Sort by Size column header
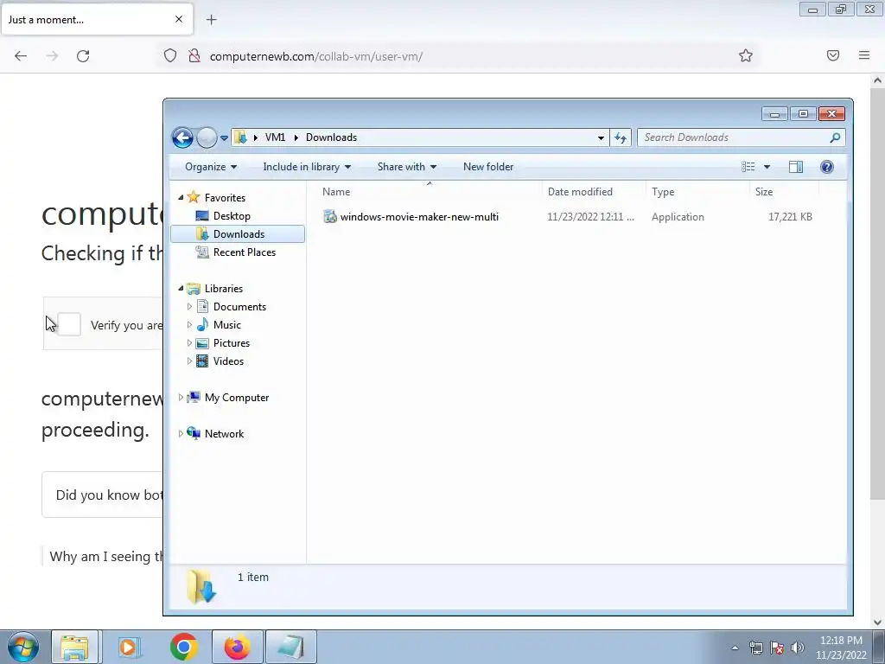Image resolution: width=885 pixels, height=664 pixels. [x=764, y=192]
